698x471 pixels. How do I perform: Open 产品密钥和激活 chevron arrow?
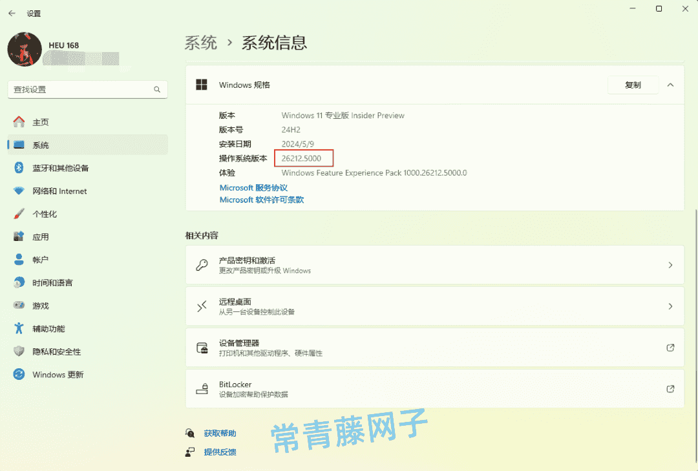click(670, 265)
